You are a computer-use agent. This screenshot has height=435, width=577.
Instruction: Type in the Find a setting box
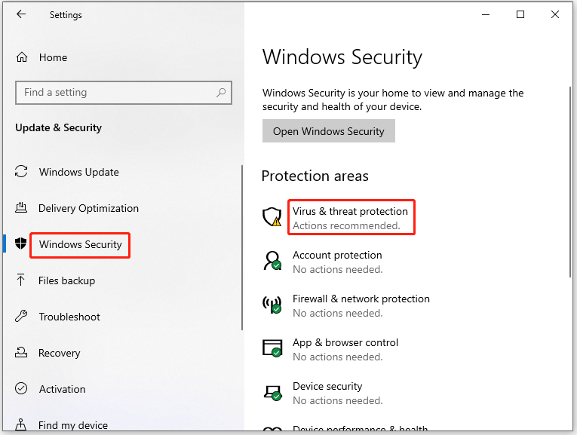113,93
